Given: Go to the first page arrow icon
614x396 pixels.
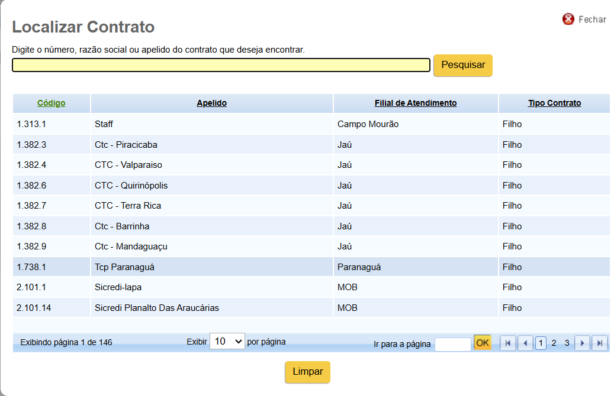Looking at the screenshot, I should 508,343.
